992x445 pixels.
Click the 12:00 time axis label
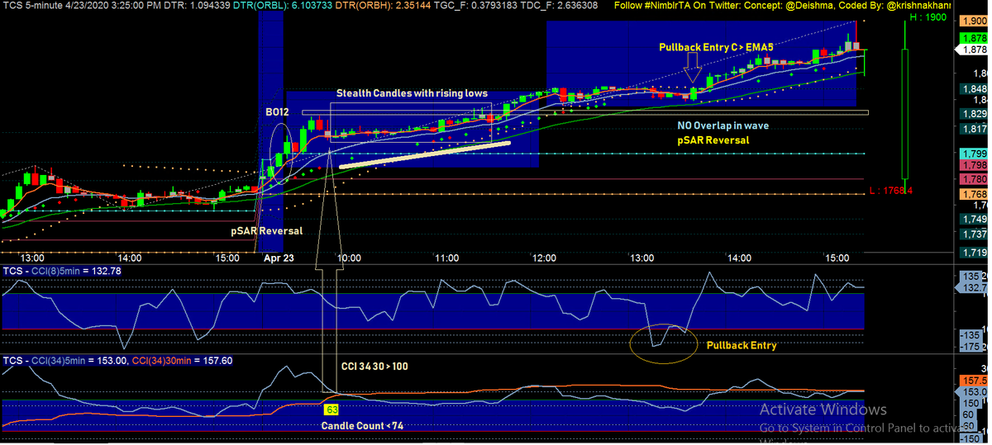[544, 258]
